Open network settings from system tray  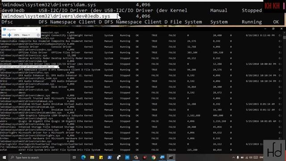click(x=247, y=157)
